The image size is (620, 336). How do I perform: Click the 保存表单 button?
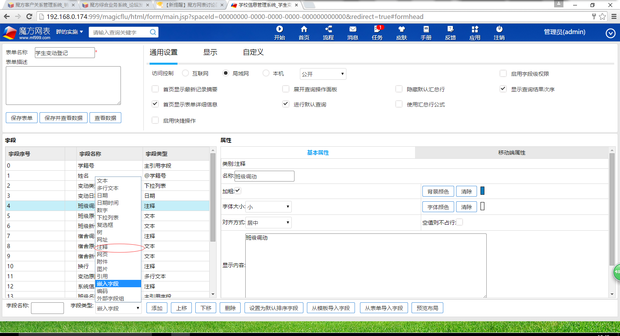(22, 118)
